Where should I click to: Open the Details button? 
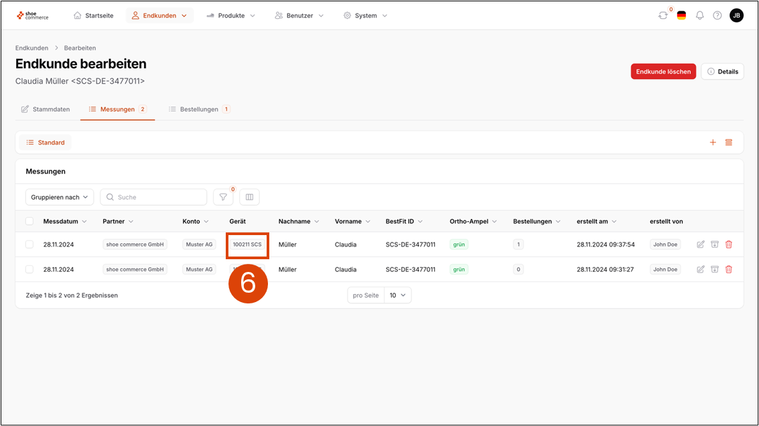click(x=722, y=72)
